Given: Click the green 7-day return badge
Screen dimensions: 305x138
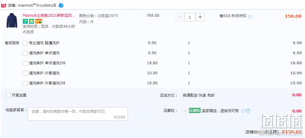Looking at the screenshot, I should [25, 21].
